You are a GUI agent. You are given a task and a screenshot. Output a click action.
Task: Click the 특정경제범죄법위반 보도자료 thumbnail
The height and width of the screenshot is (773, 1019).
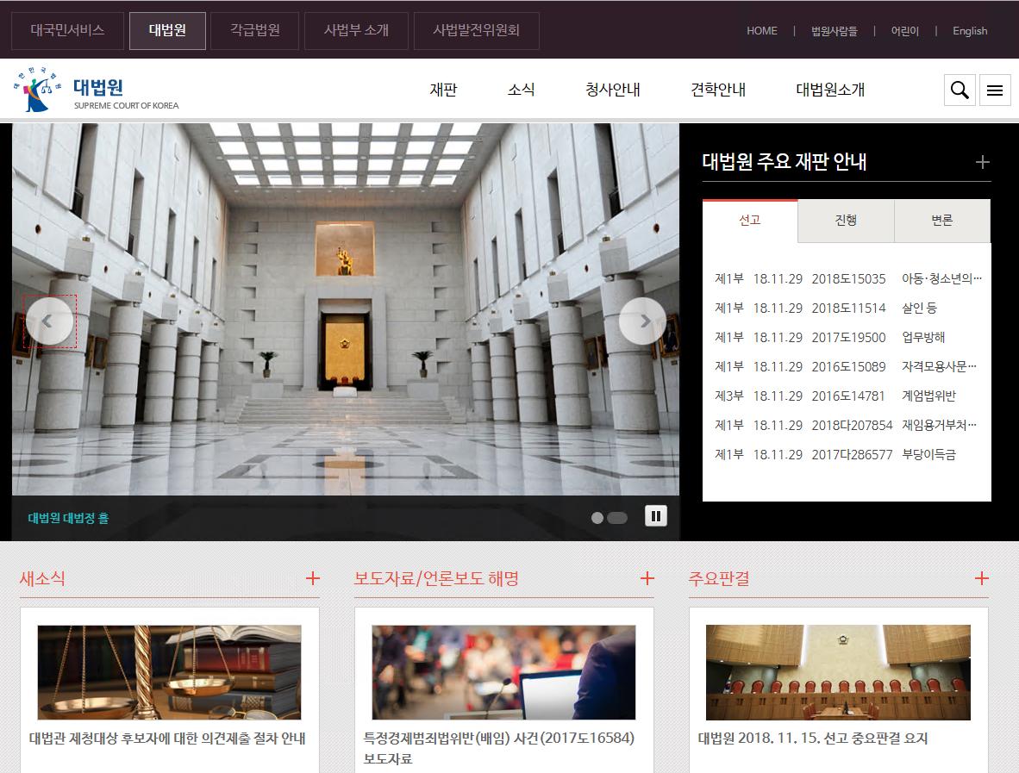(x=504, y=672)
